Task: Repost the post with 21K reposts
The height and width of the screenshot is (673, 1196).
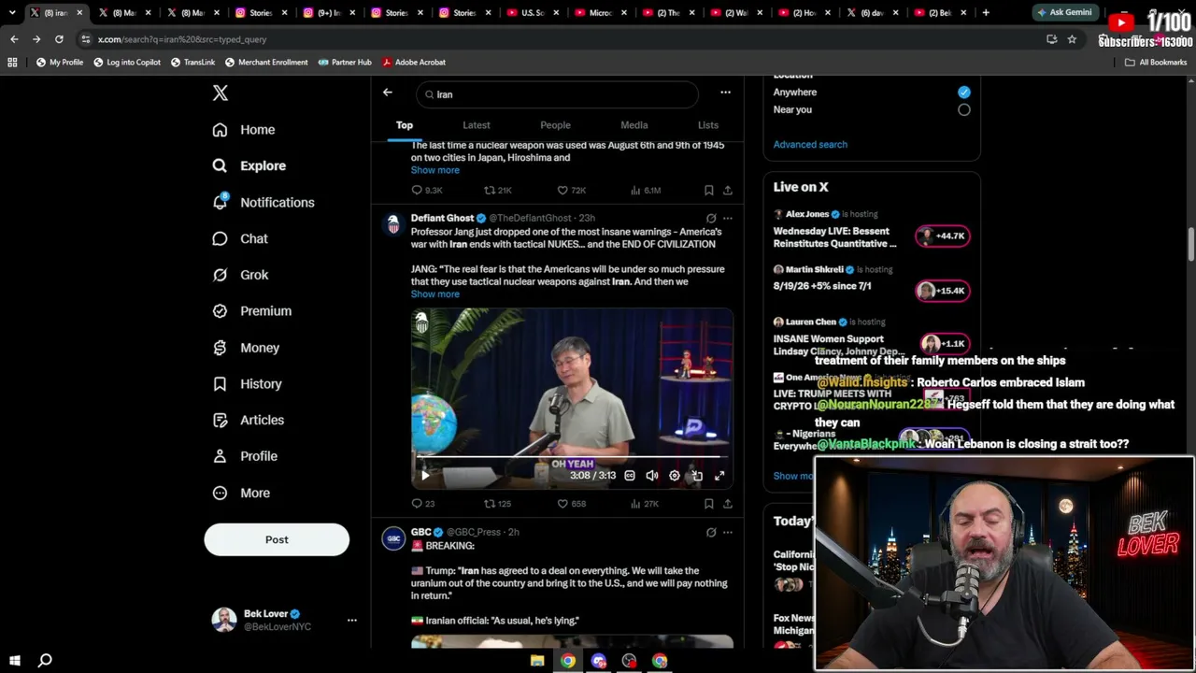Action: click(497, 191)
